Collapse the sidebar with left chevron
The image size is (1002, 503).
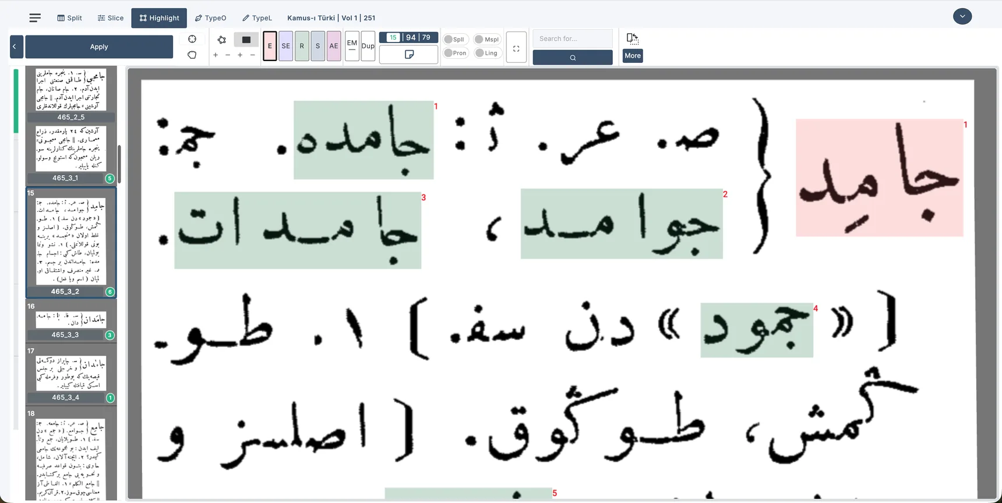pos(16,47)
